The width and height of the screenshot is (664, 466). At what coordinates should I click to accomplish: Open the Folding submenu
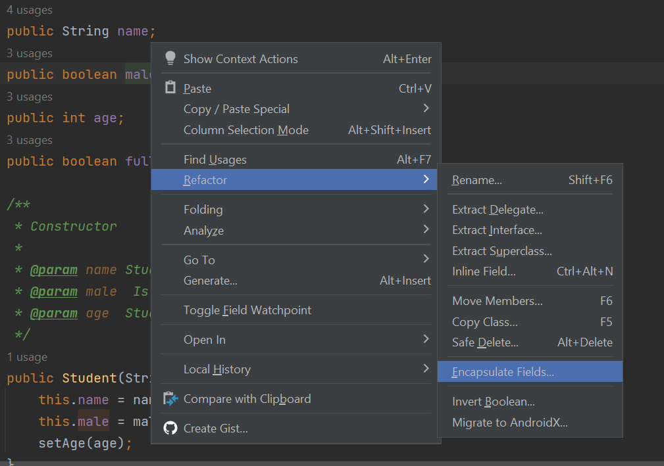point(203,209)
